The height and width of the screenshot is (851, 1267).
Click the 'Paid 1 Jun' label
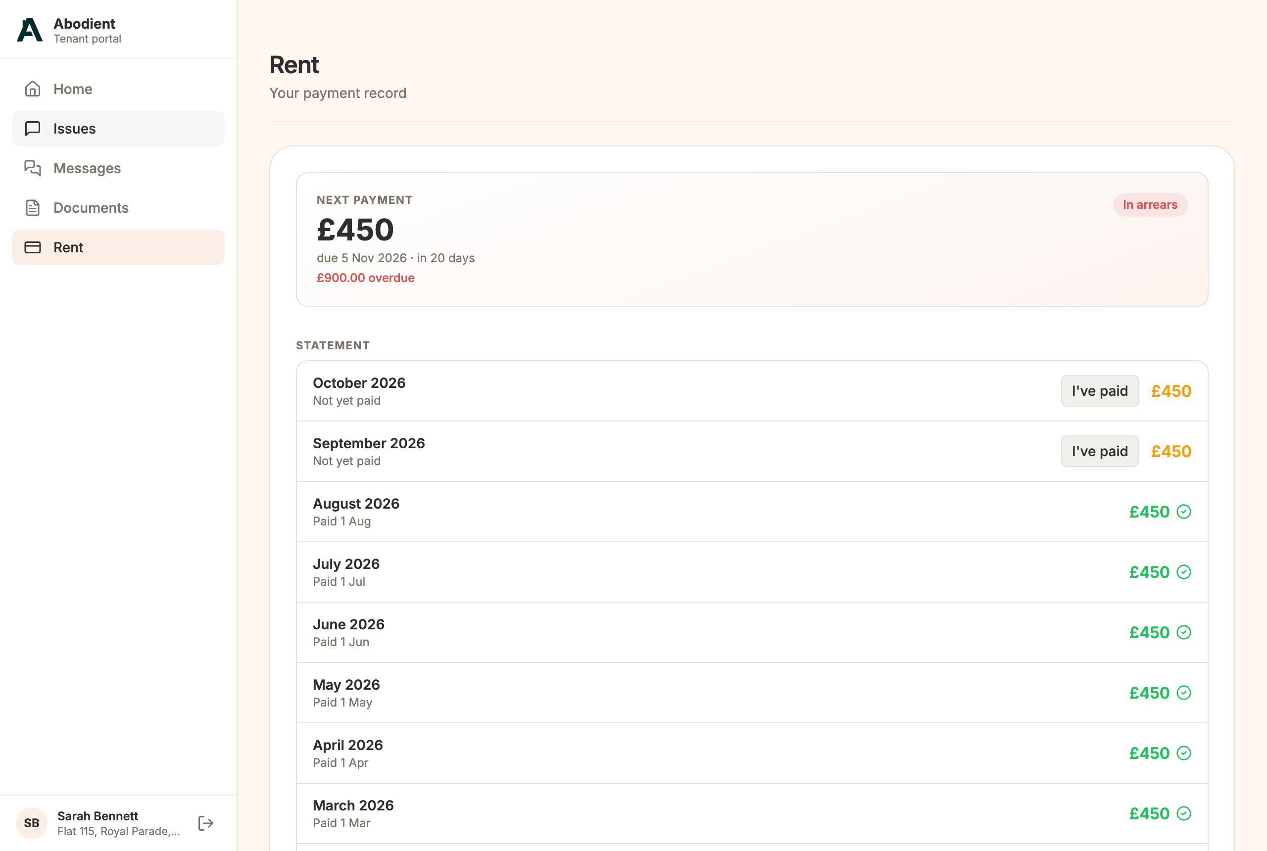click(x=341, y=642)
